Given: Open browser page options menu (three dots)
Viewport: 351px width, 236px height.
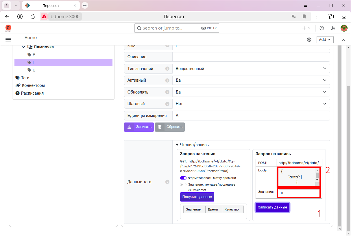Looking at the screenshot, I should click(317, 17).
